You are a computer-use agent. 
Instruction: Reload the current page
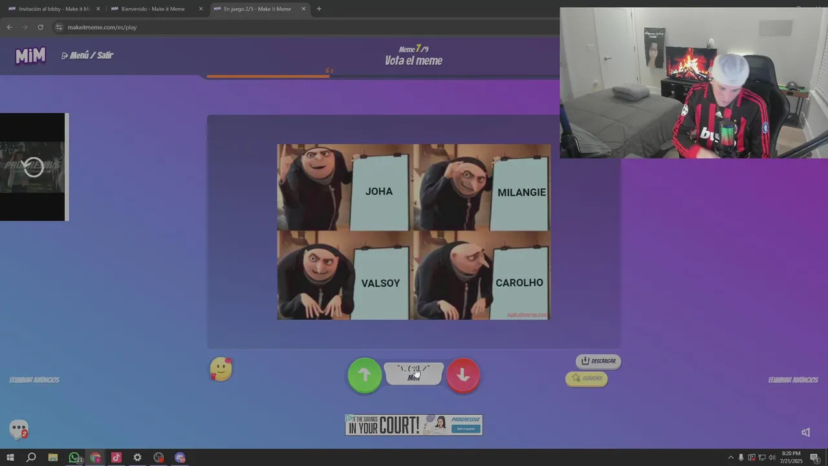[x=40, y=27]
